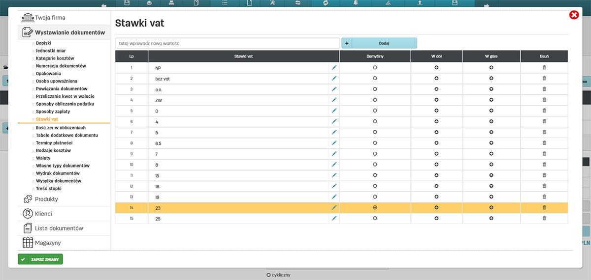Move rate 23 up with arrow icon
The height and width of the screenshot is (280, 591).
[x=491, y=207]
